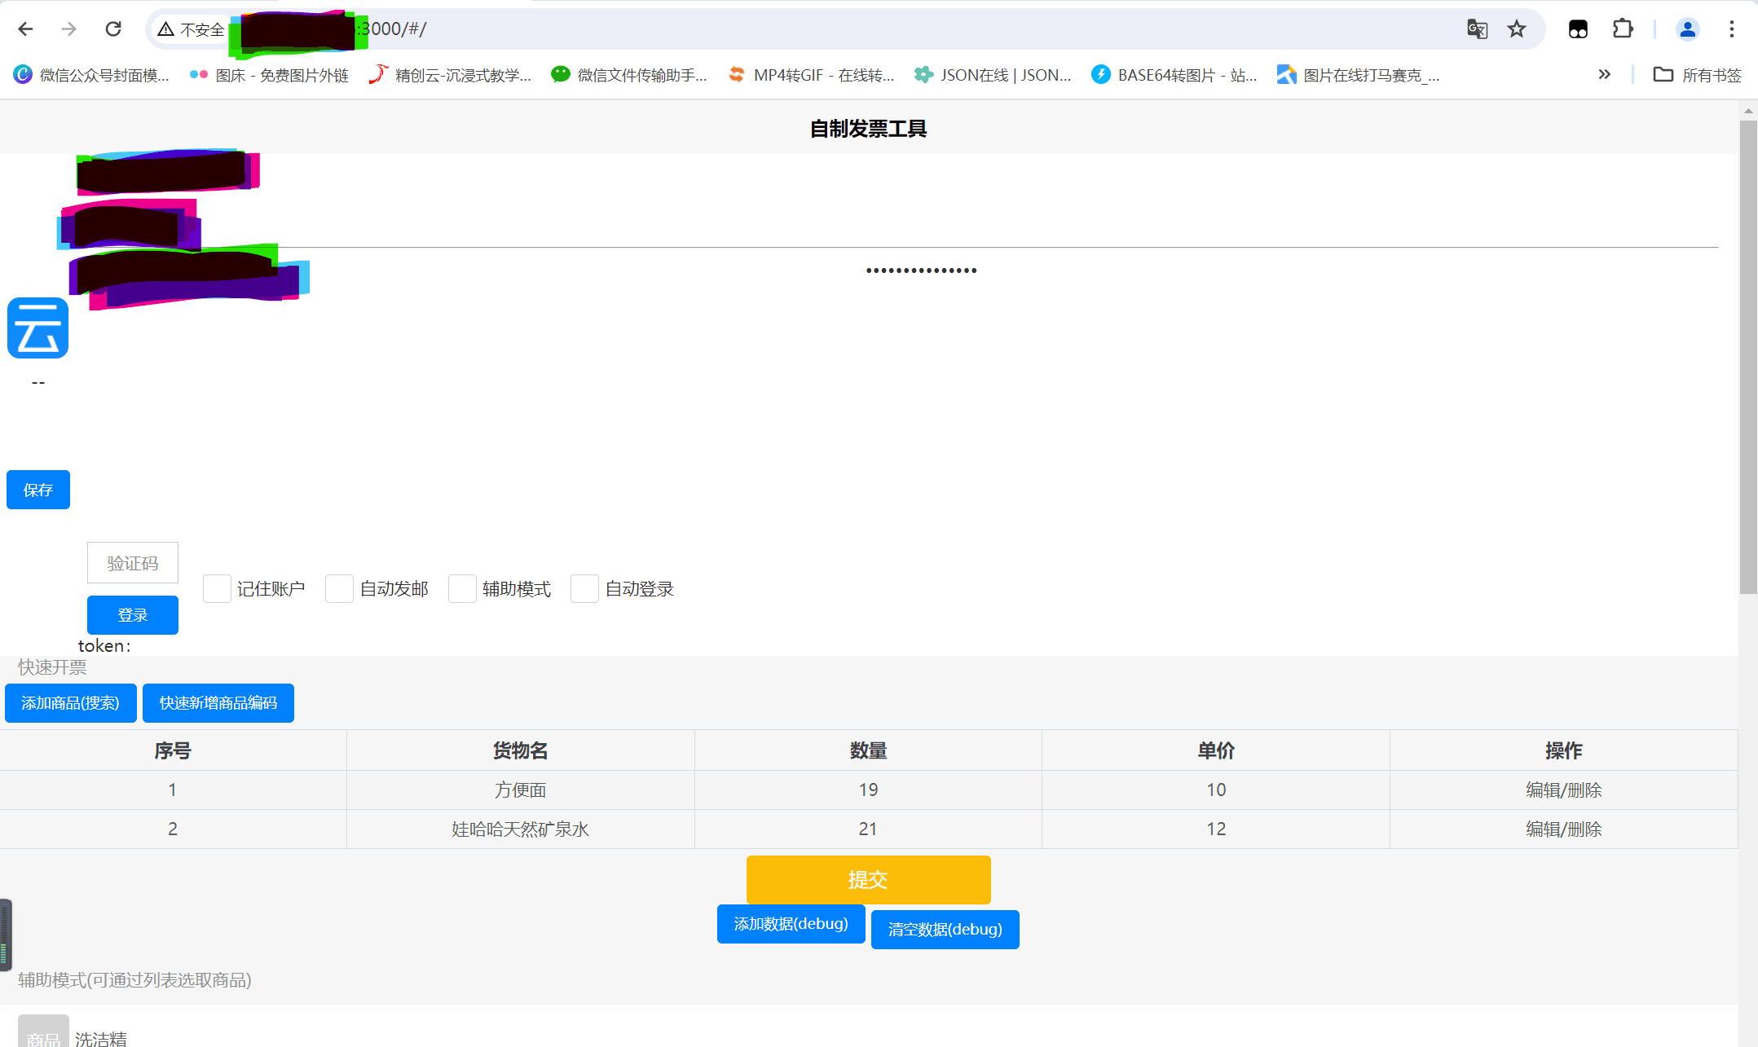Viewport: 1758px width, 1047px height.
Task: Open Google Translate icon in address bar
Action: [x=1475, y=29]
